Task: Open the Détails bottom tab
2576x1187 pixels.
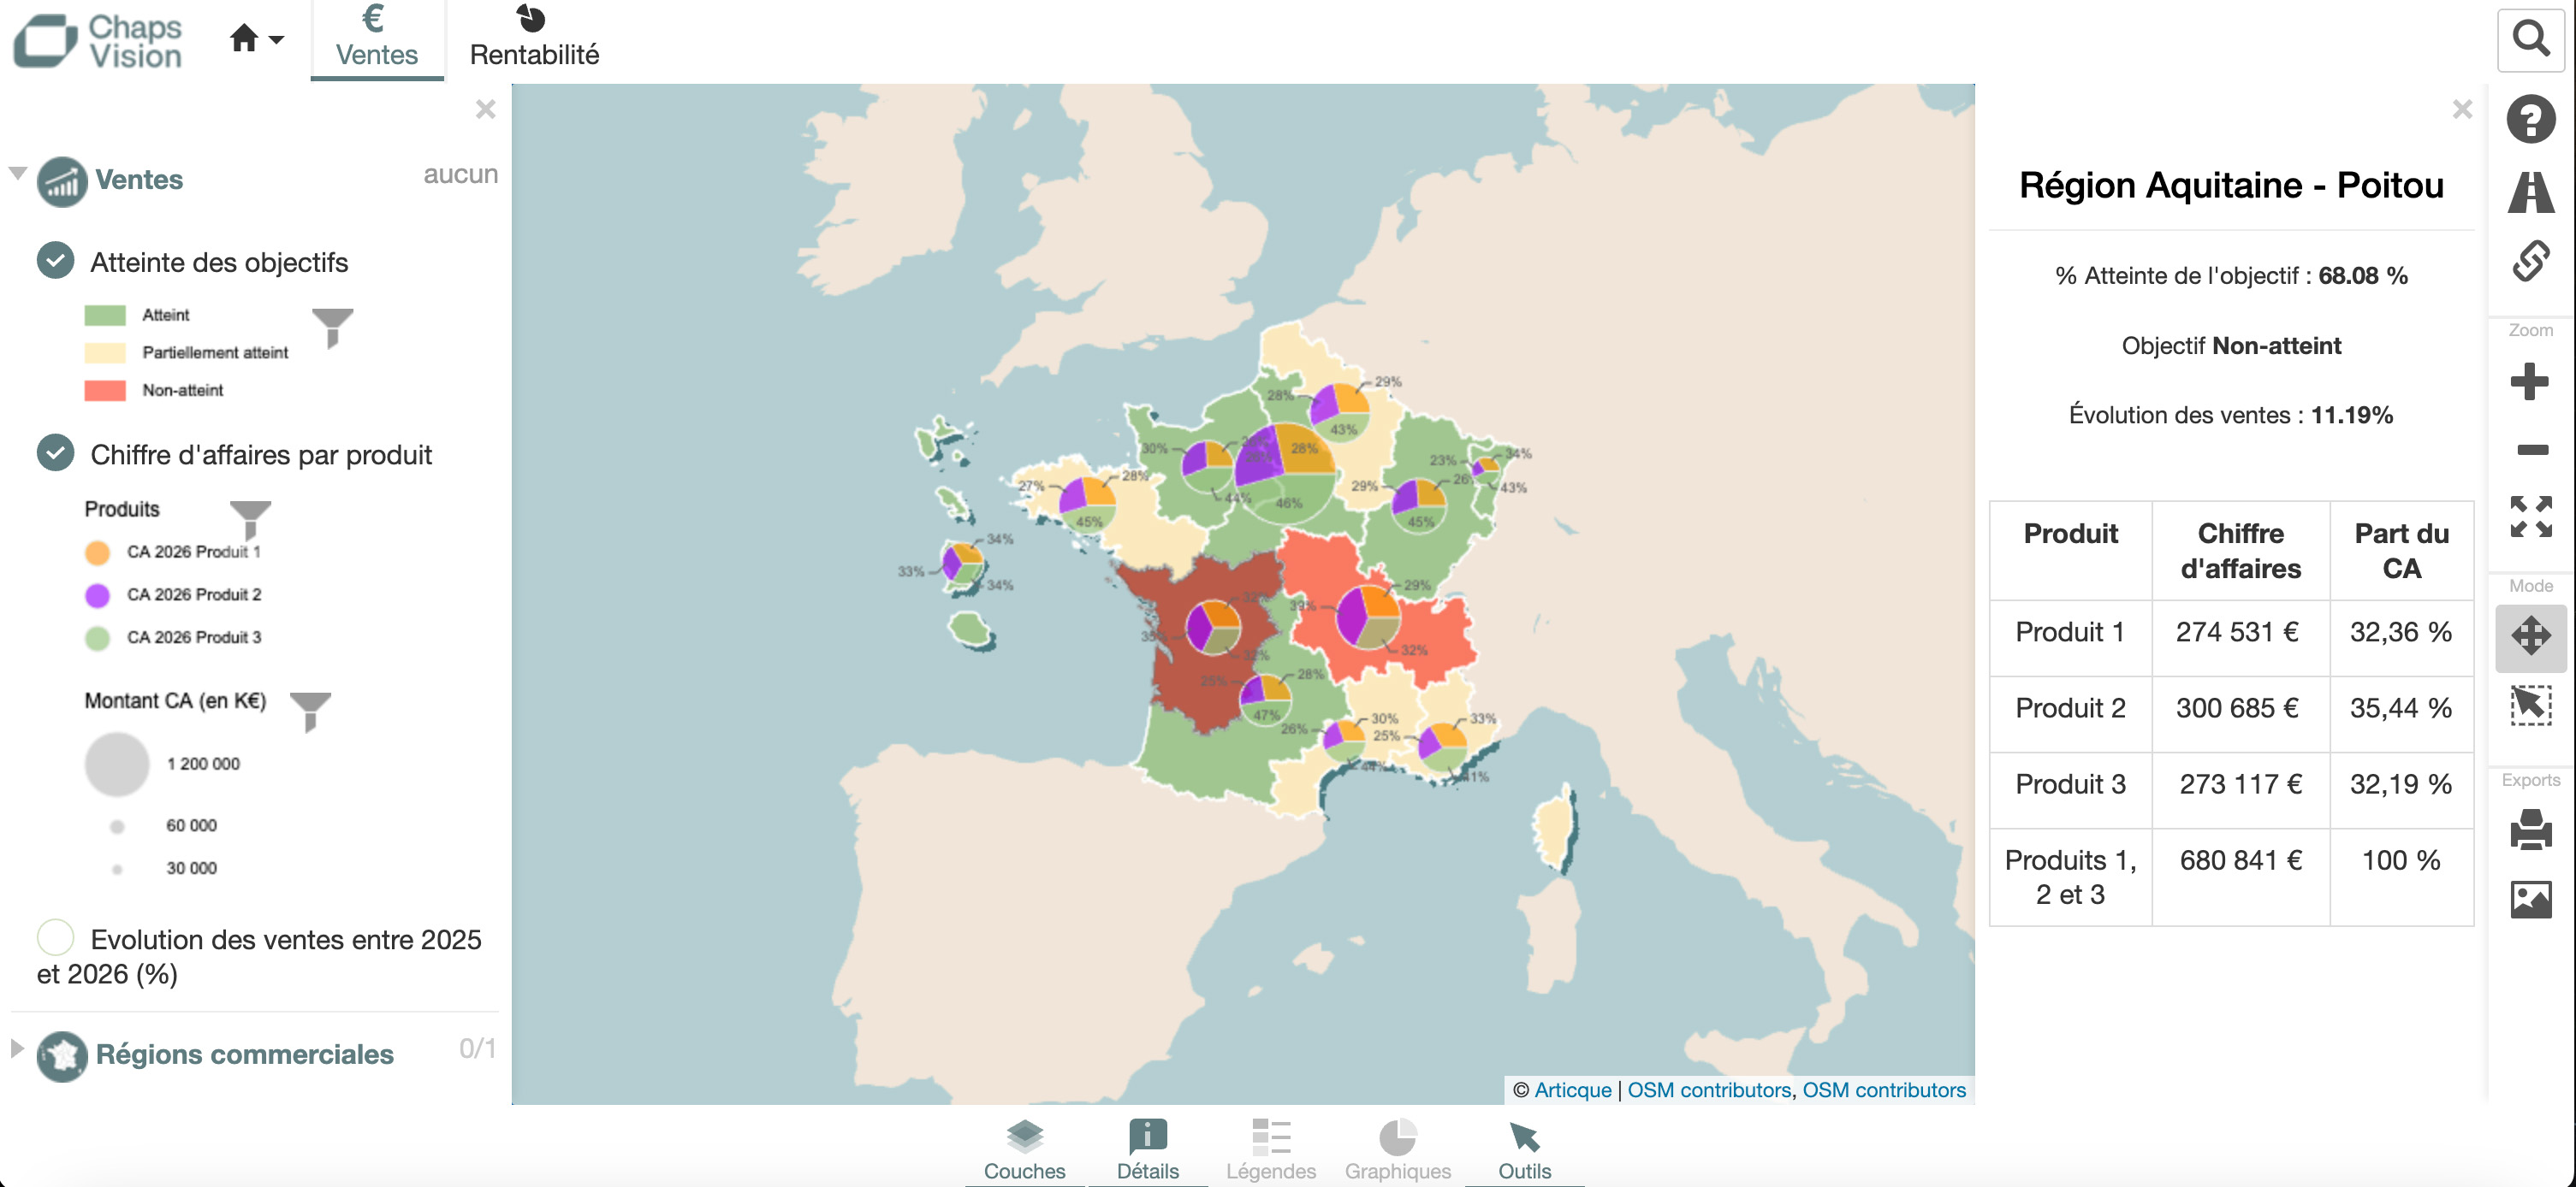Action: 1147,1150
